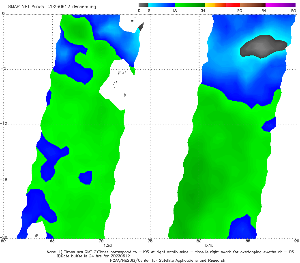Click the '85' longitude axis label
The height and width of the screenshot is (263, 300).
[x=248, y=241]
